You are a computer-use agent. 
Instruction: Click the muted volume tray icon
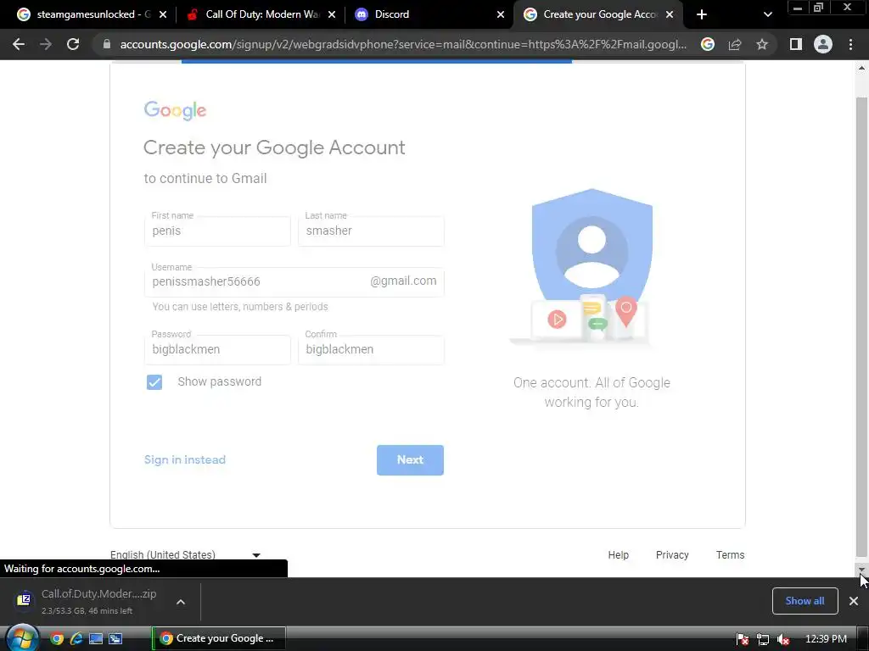click(x=783, y=639)
